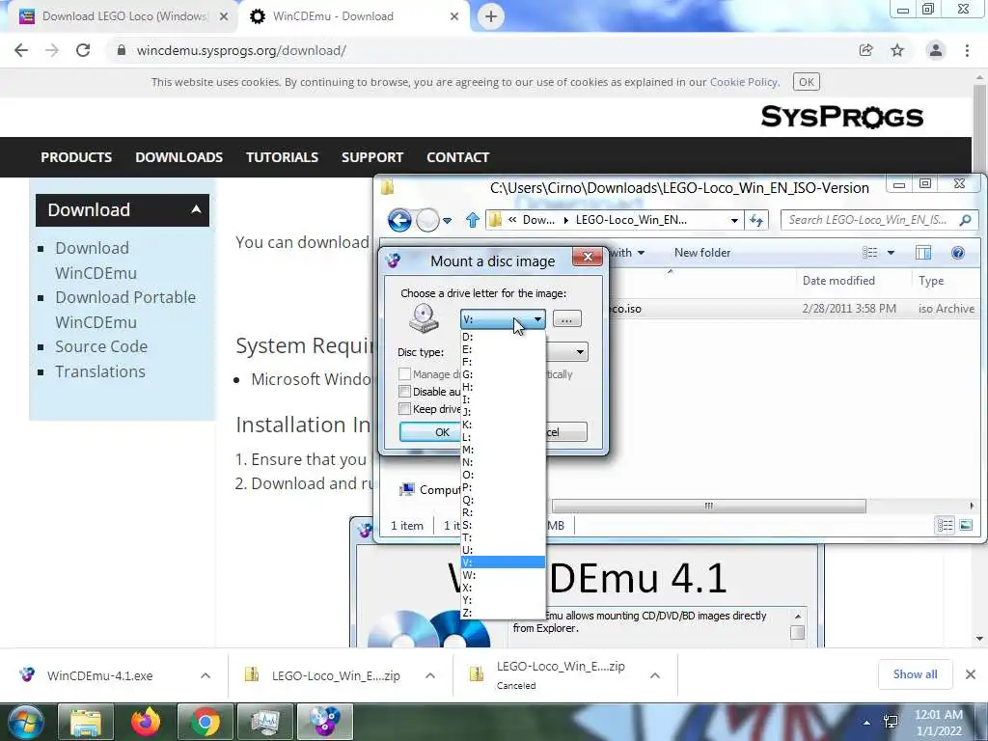Select drive letter Z: from list
The image size is (988, 741).
[503, 613]
